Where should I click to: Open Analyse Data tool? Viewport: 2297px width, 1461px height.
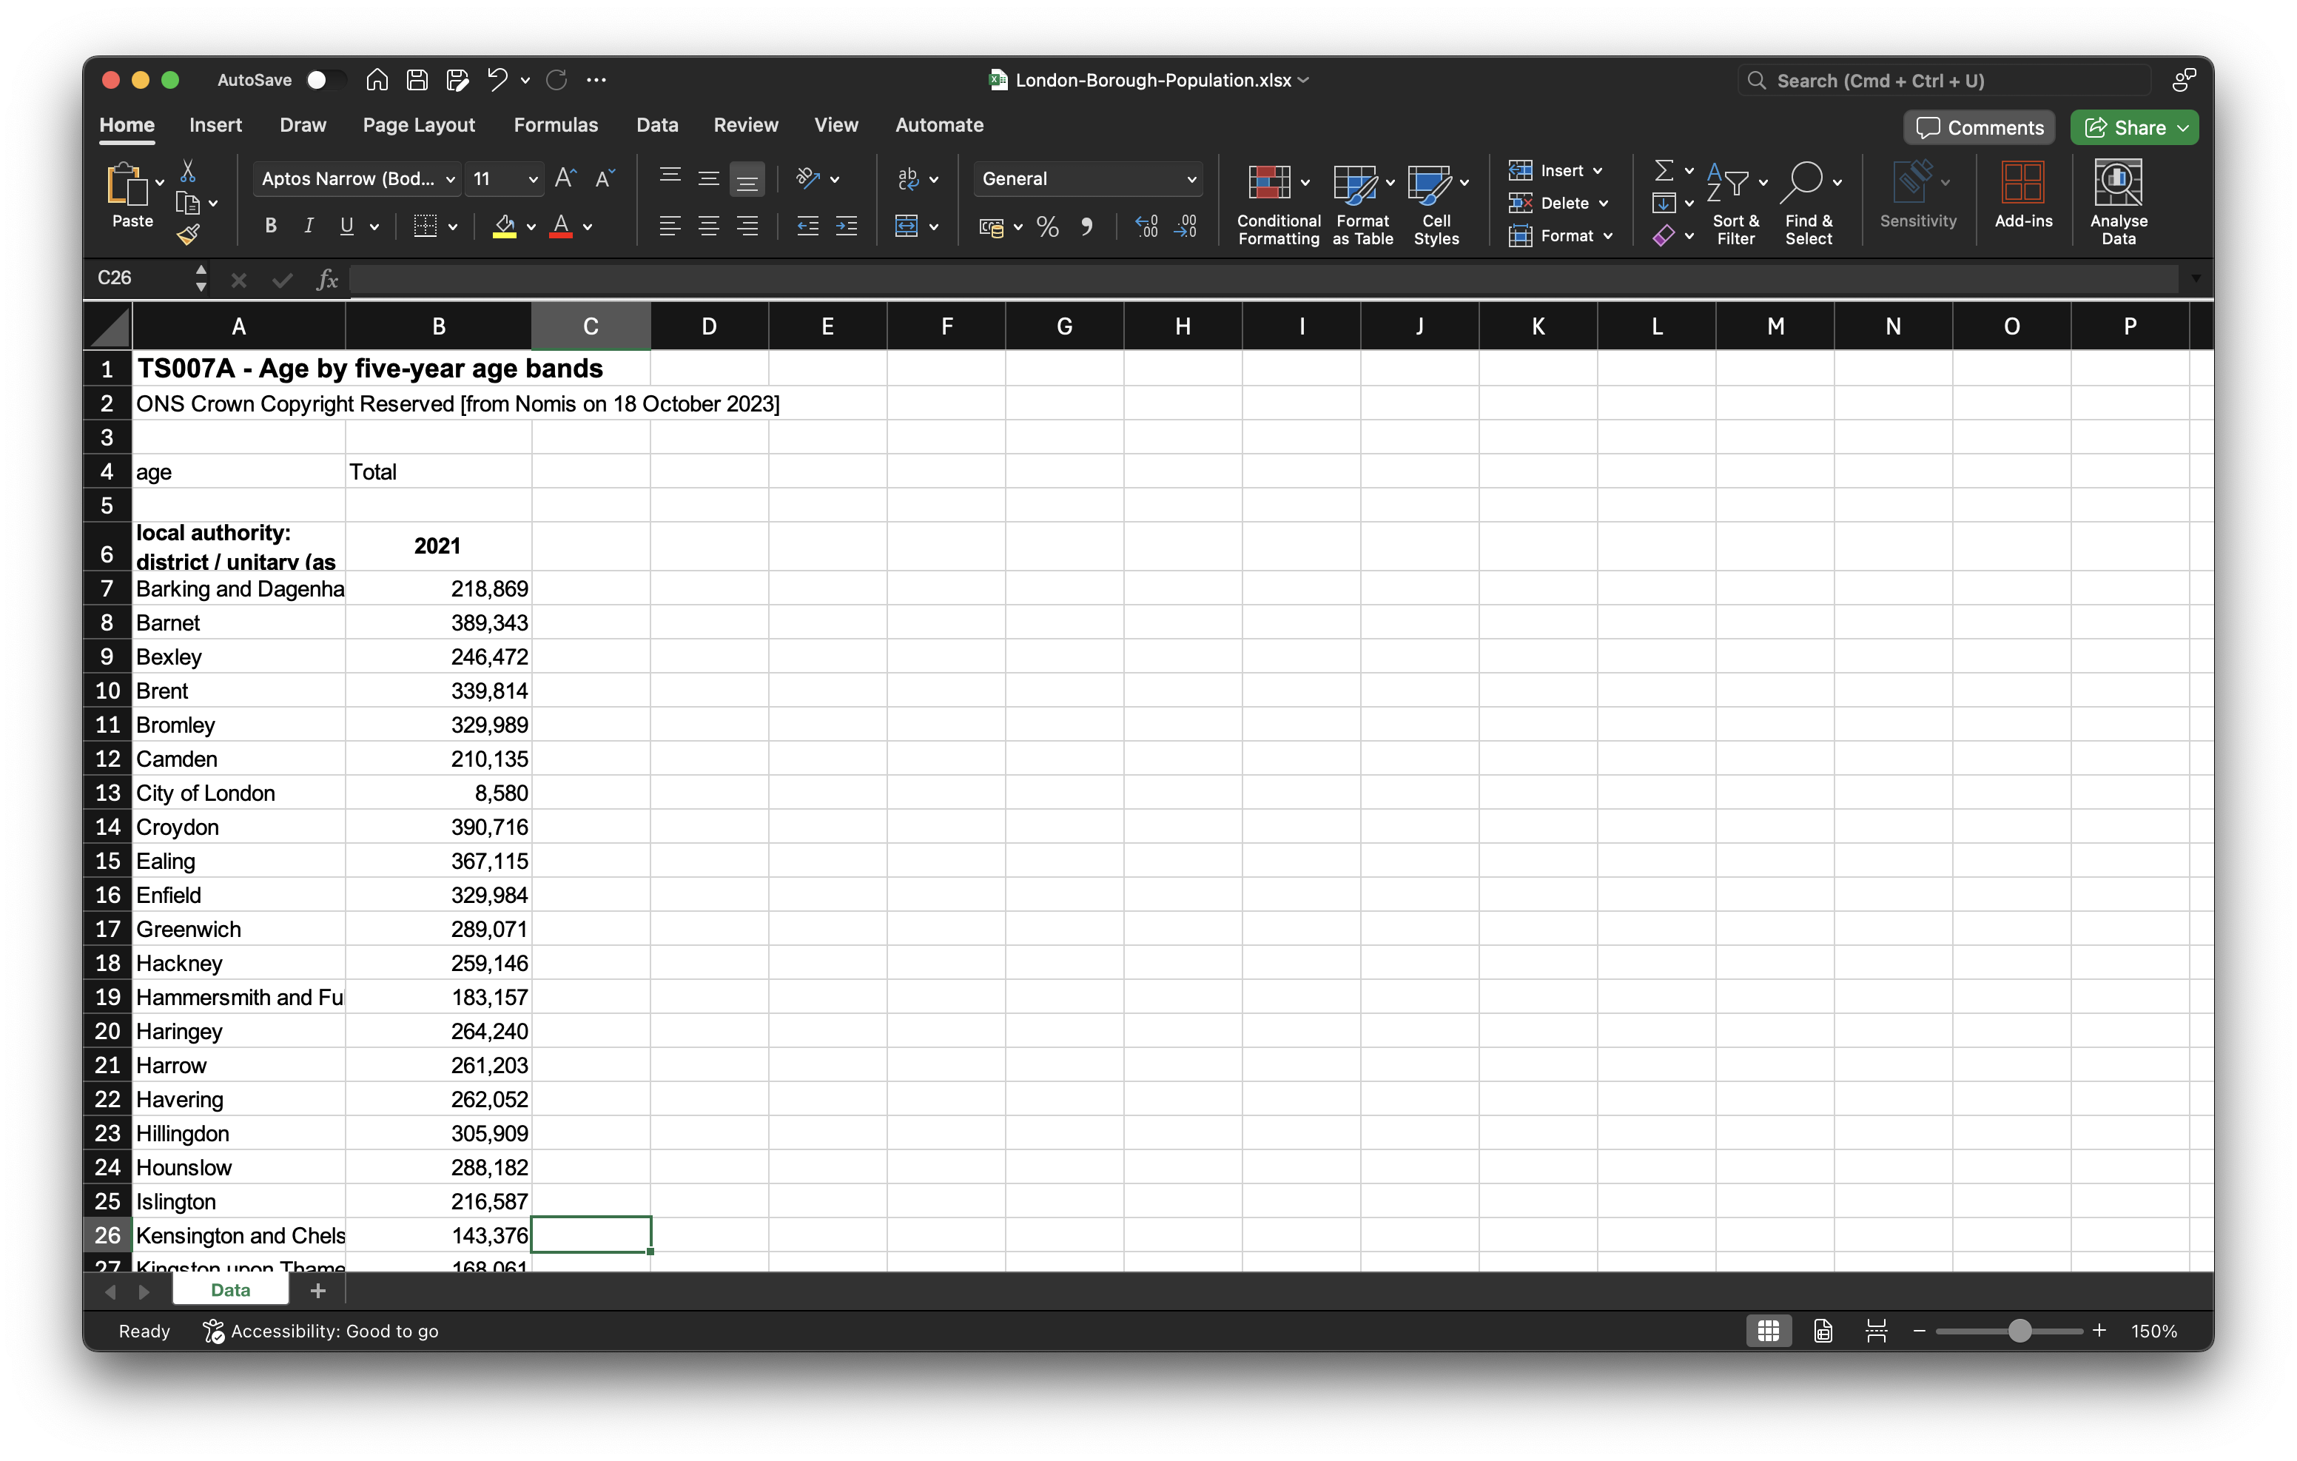pos(2118,182)
